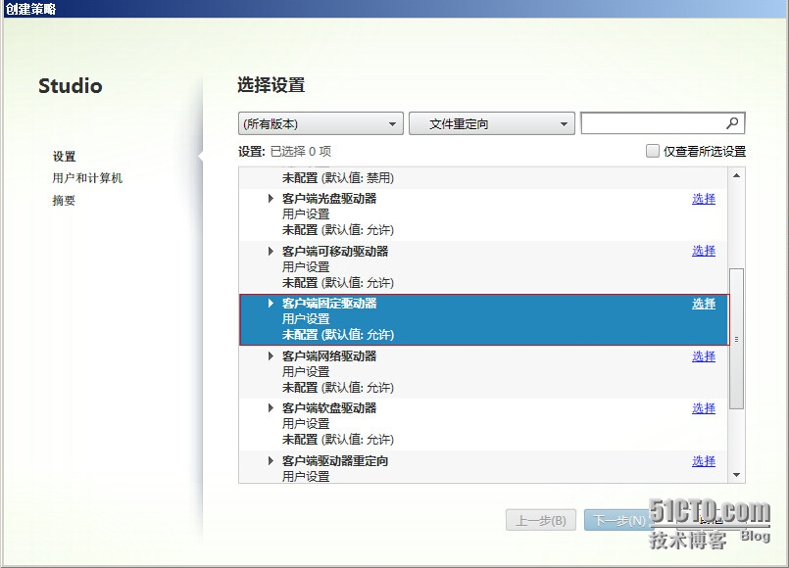This screenshot has width=789, height=568.
Task: Enable 仅查看所选设置 checkbox
Action: coord(652,151)
